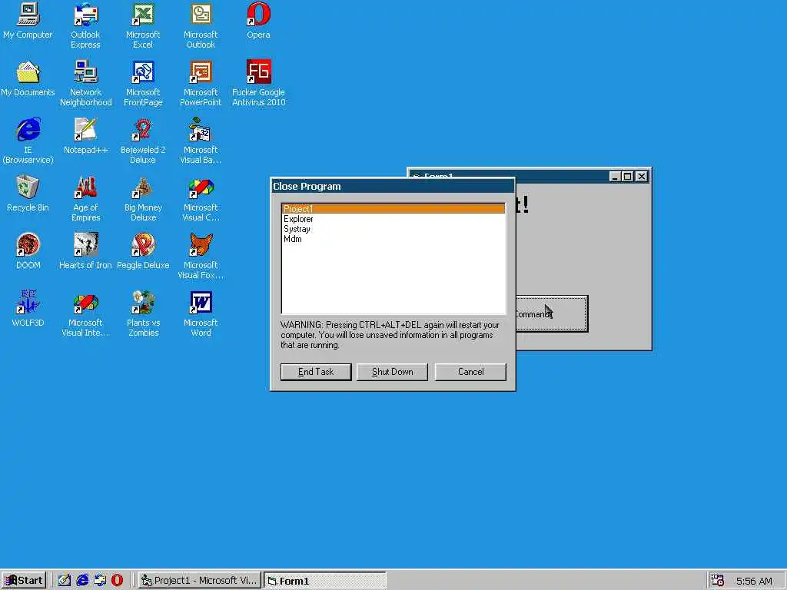Maximize the Form1 window
Viewport: 787px width, 590px height.
tap(627, 177)
